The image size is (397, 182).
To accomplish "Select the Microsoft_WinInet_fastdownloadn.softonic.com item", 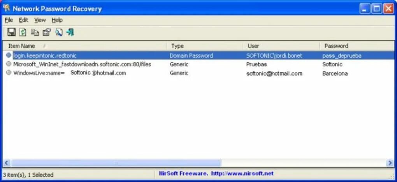I will [82, 64].
